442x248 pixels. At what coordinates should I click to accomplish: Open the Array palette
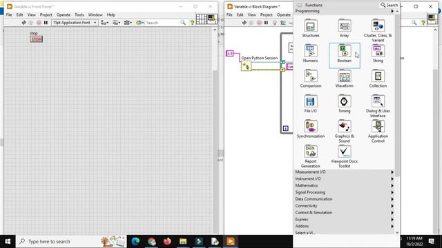click(x=344, y=28)
